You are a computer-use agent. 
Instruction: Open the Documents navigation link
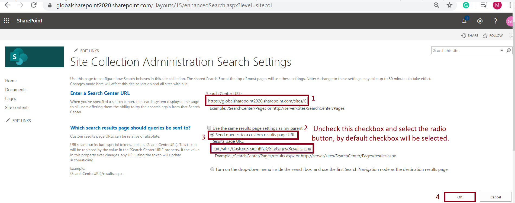tap(16, 90)
